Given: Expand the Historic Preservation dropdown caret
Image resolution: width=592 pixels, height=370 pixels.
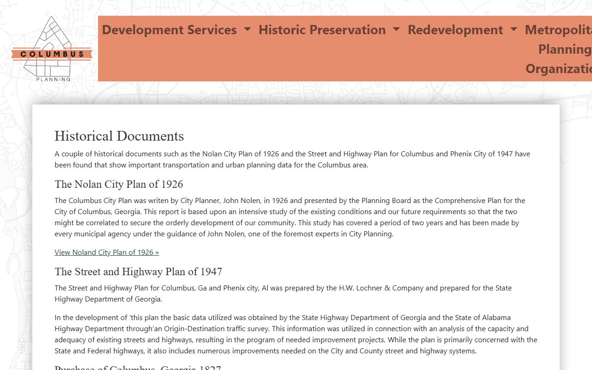Looking at the screenshot, I should [396, 30].
